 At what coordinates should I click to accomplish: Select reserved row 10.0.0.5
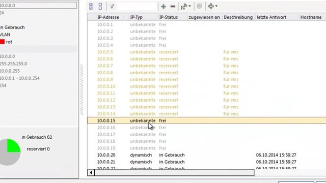[207, 52]
